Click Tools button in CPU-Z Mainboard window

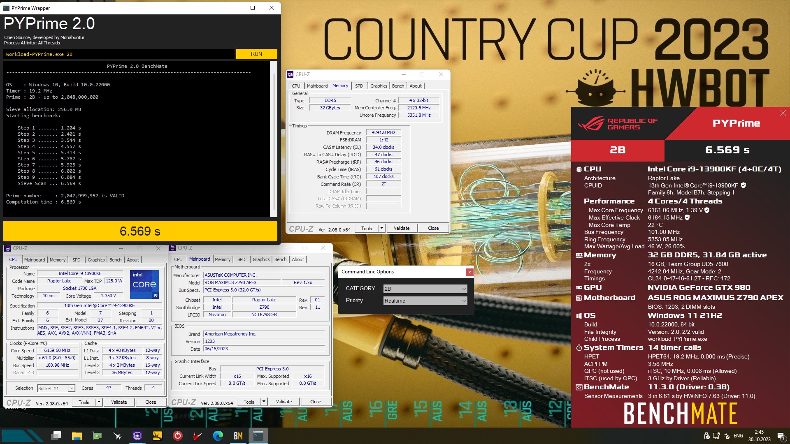249,402
